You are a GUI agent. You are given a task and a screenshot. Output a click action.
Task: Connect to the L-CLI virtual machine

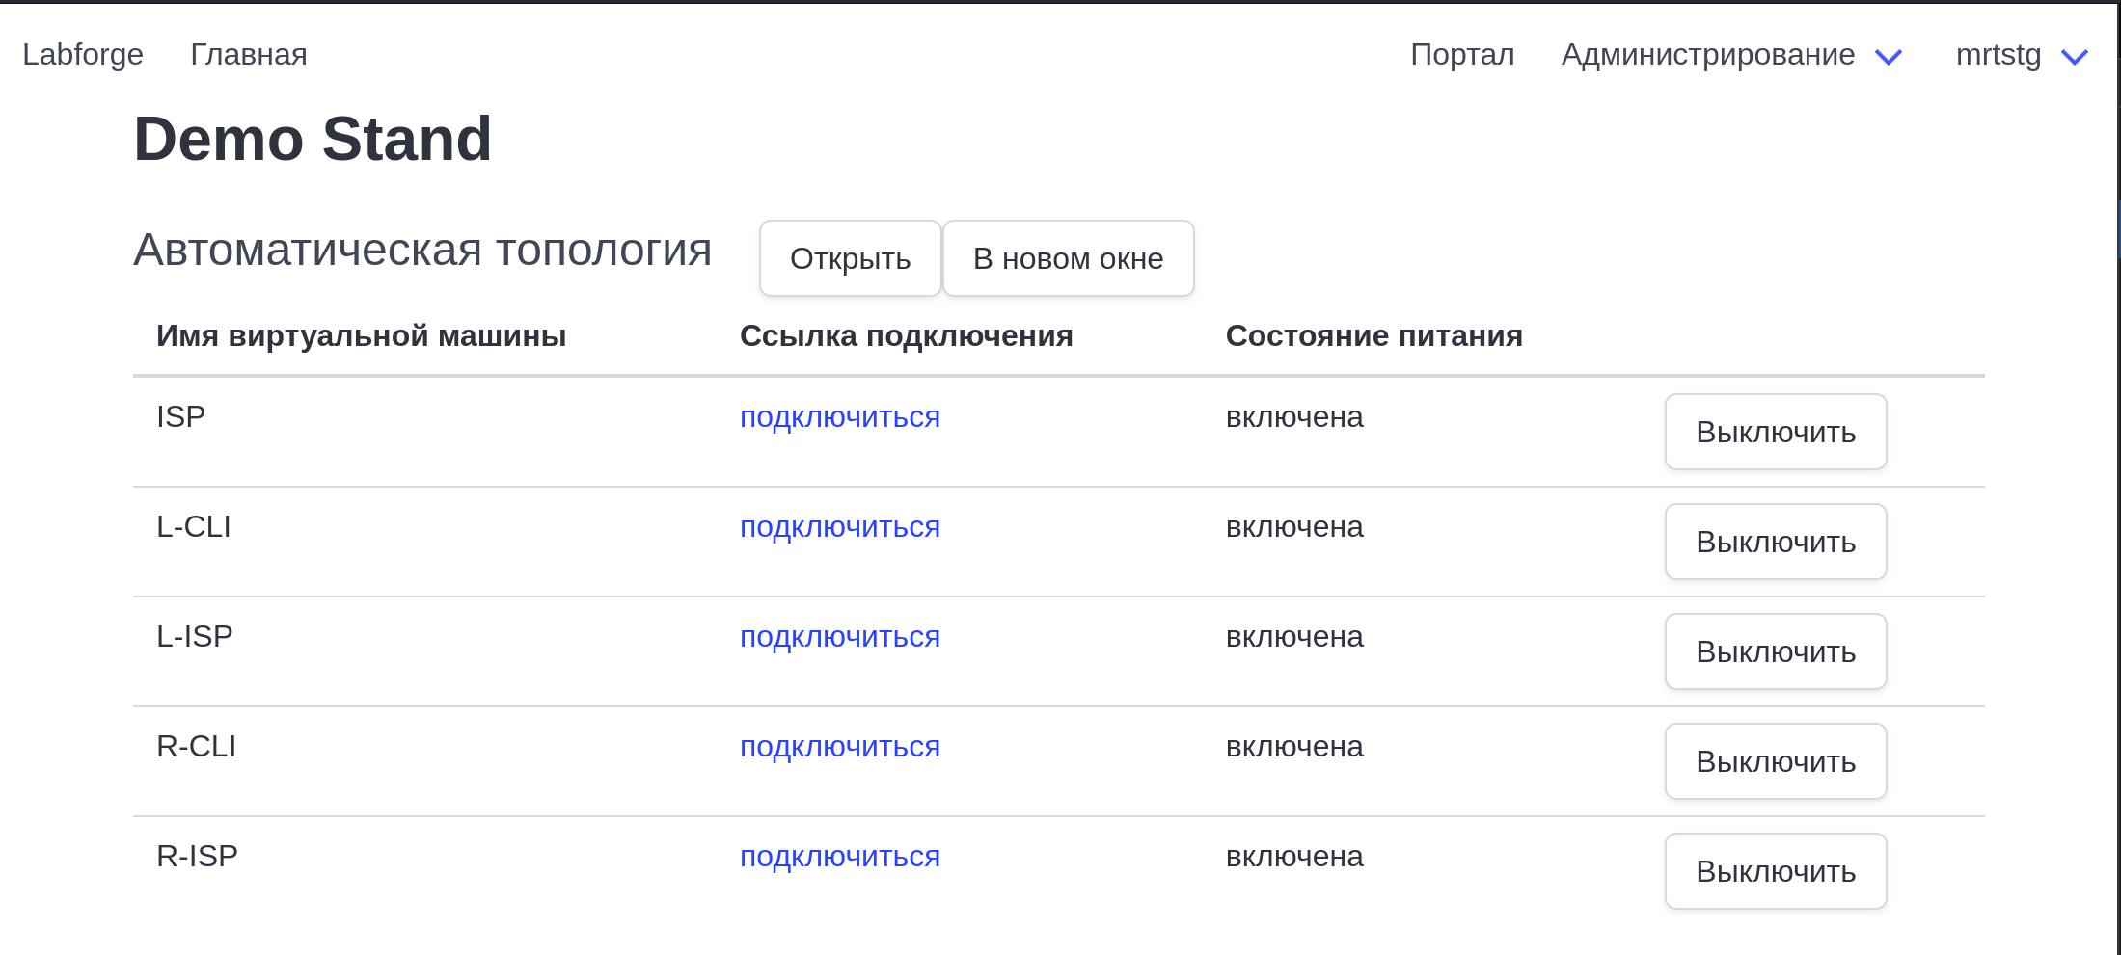pyautogui.click(x=839, y=527)
